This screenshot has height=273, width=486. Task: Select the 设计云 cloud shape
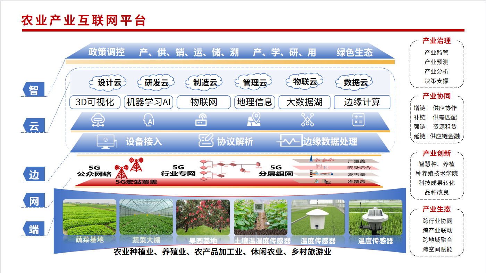tap(108, 82)
